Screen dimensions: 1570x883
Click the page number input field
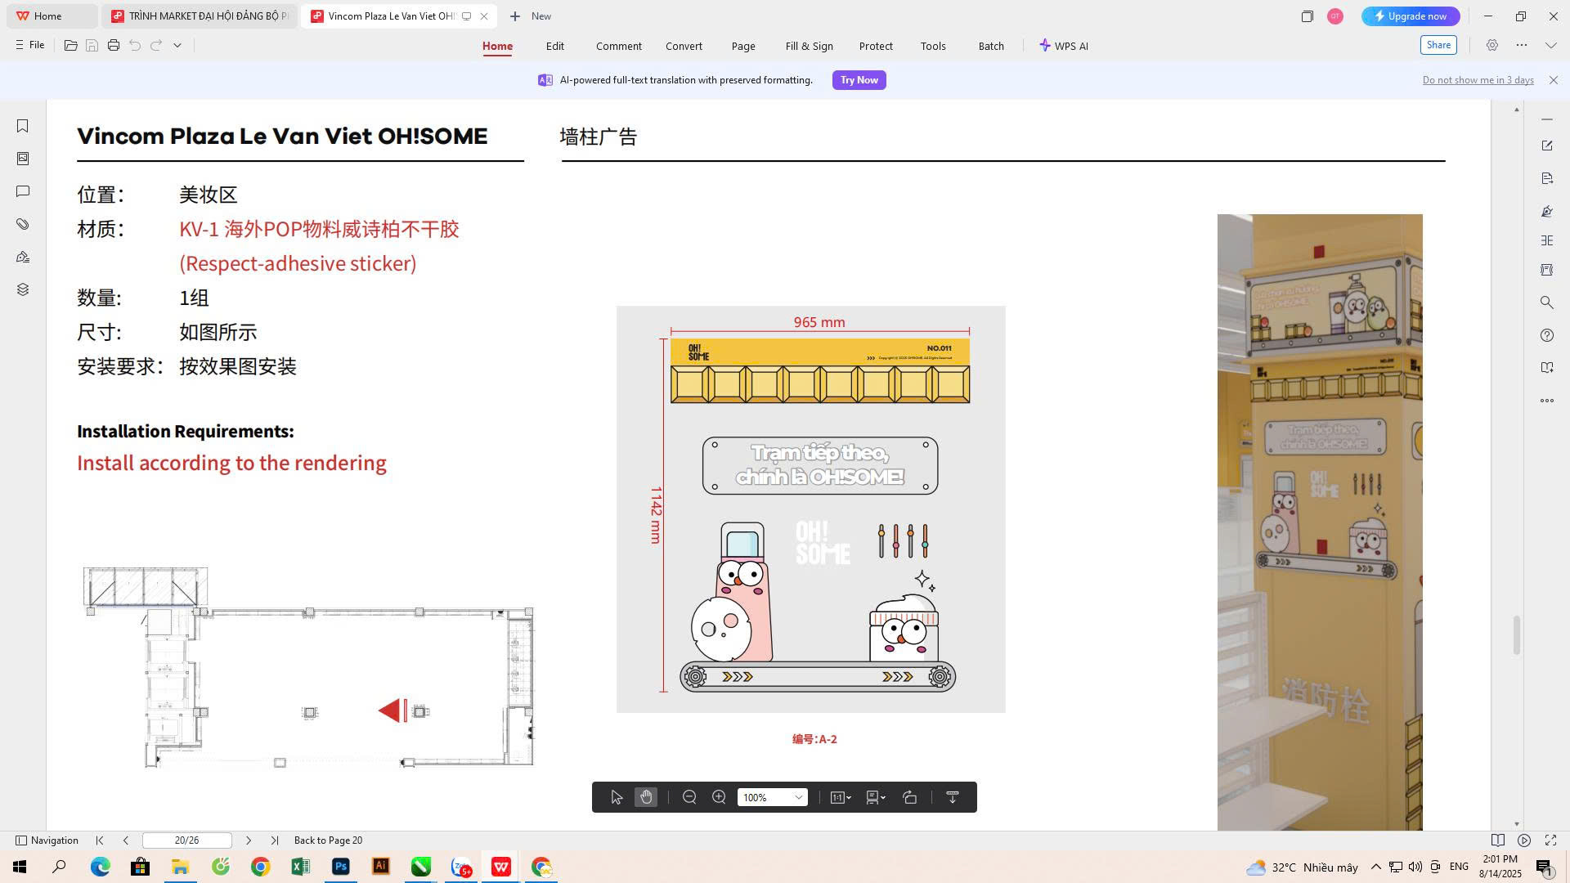(187, 840)
